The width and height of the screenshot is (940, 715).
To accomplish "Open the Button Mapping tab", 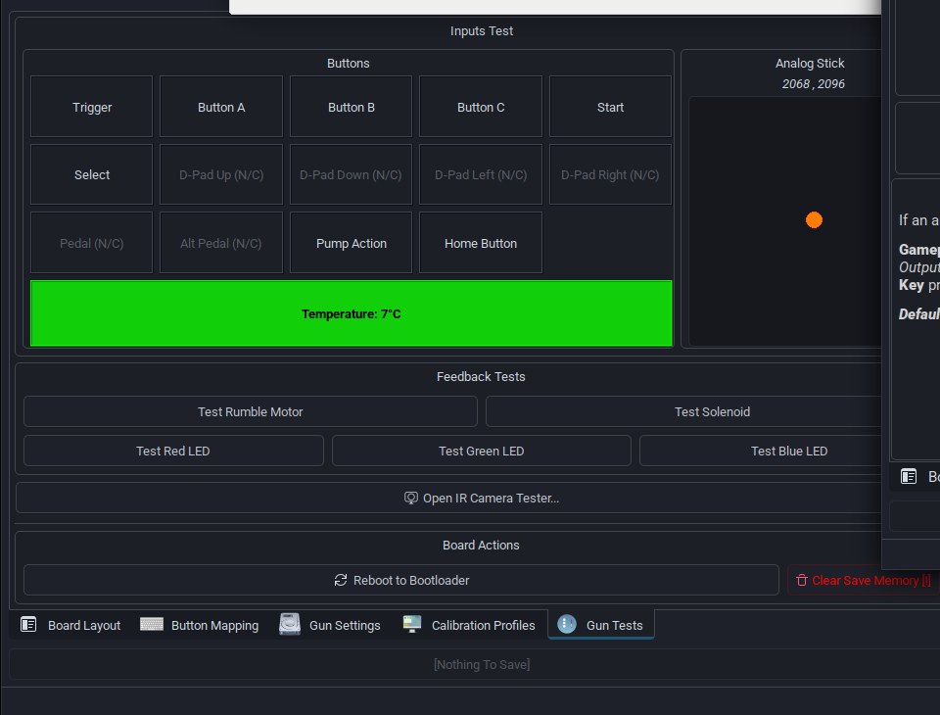I will pos(200,625).
